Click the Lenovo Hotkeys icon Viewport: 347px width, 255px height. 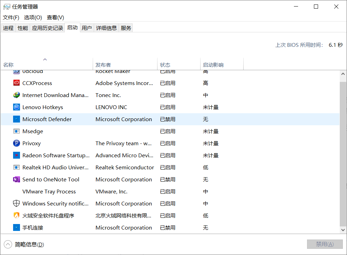coord(17,107)
